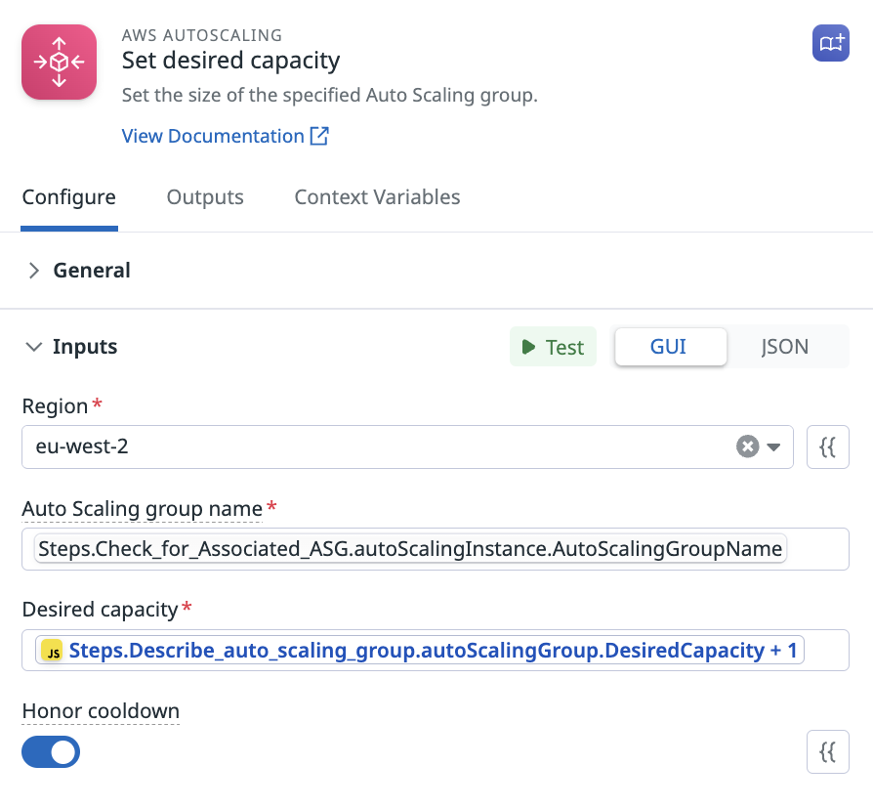
Task: Click the JS expression badge in Desired capacity
Action: [x=53, y=651]
